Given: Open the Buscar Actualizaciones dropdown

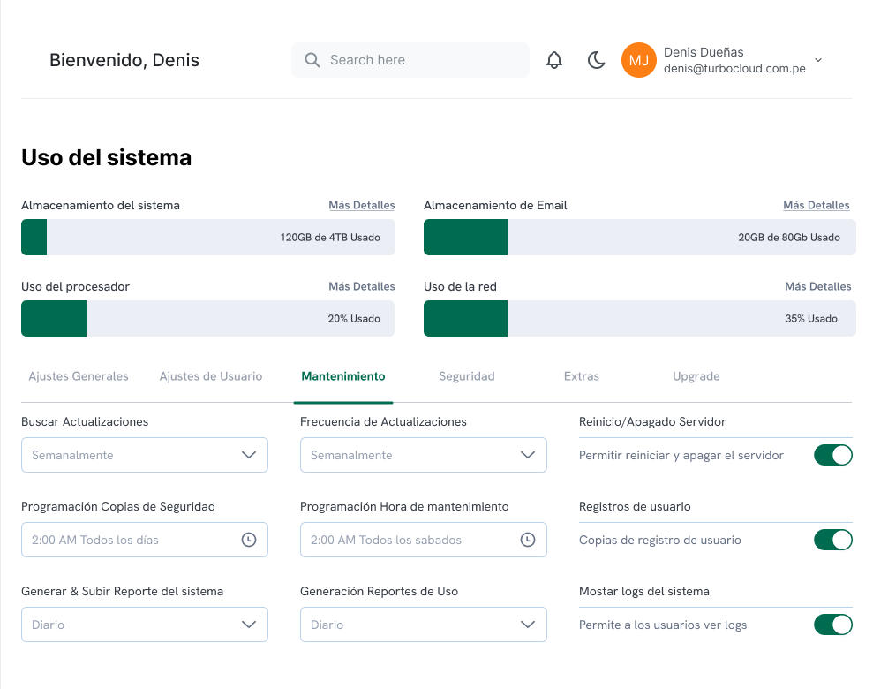Looking at the screenshot, I should pyautogui.click(x=145, y=455).
